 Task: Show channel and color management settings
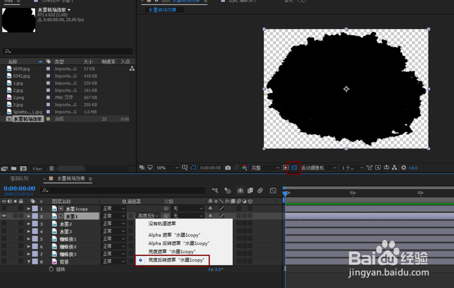tap(244, 168)
